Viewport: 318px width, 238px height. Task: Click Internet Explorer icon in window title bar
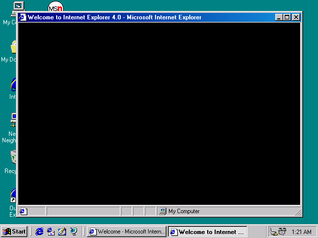click(x=23, y=17)
